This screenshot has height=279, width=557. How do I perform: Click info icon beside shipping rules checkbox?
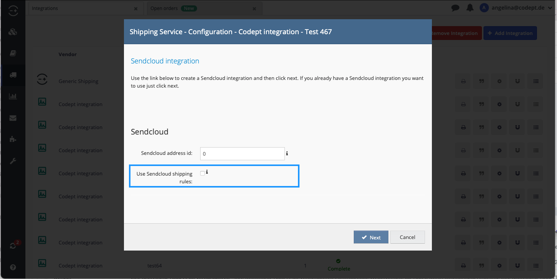pos(207,172)
